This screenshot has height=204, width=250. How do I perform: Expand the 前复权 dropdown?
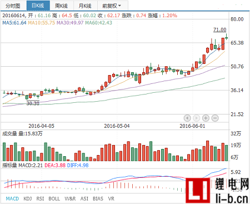coord(113,6)
